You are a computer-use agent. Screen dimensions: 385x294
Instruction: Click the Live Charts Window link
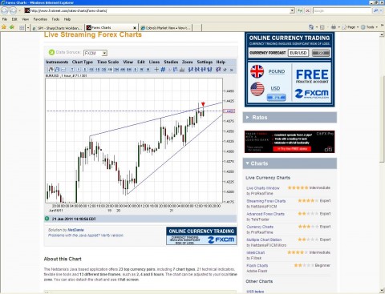click(263, 188)
